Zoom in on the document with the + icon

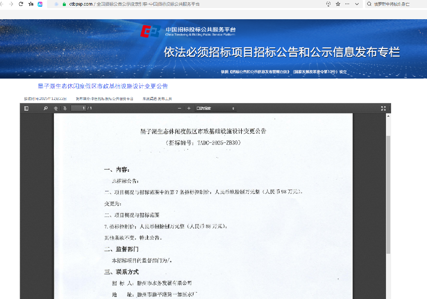[188, 108]
